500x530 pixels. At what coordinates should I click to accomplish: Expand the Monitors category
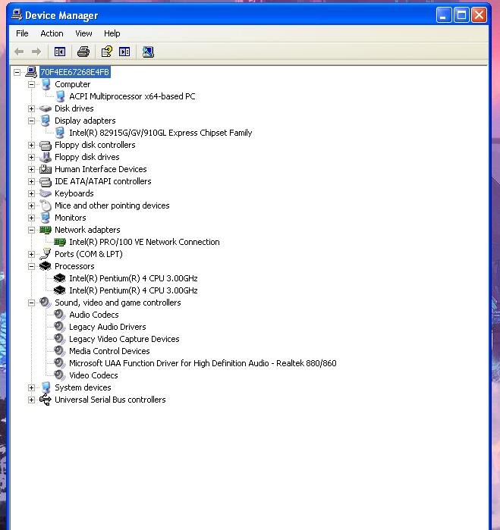coord(31,218)
